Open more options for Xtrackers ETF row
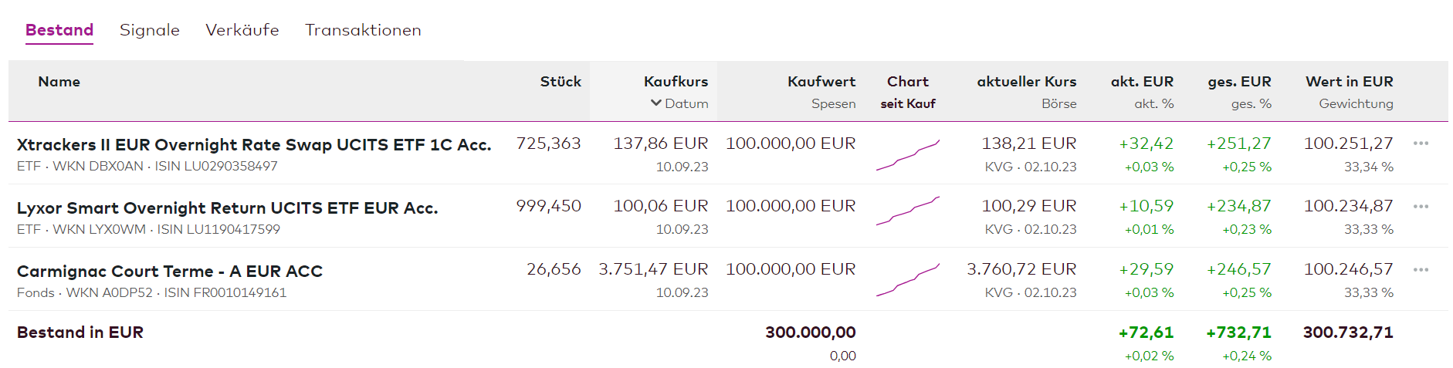This screenshot has height=368, width=1453. click(1421, 143)
